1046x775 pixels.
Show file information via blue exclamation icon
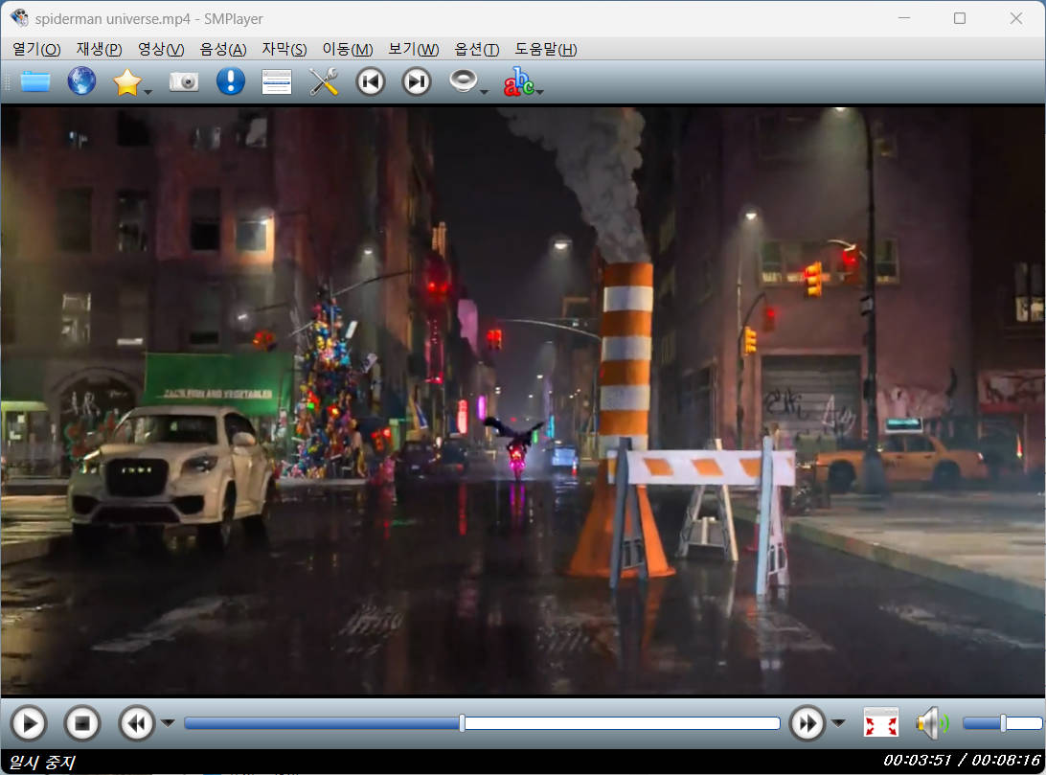[x=231, y=81]
